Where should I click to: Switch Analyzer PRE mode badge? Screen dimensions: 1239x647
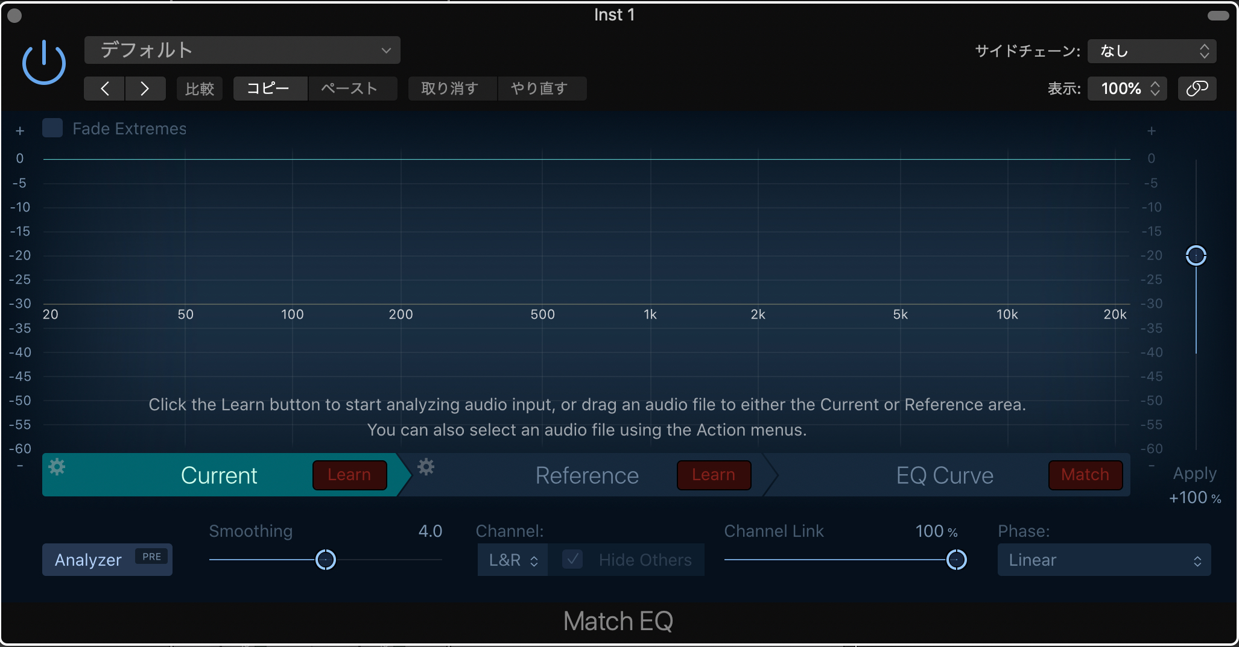pyautogui.click(x=151, y=557)
